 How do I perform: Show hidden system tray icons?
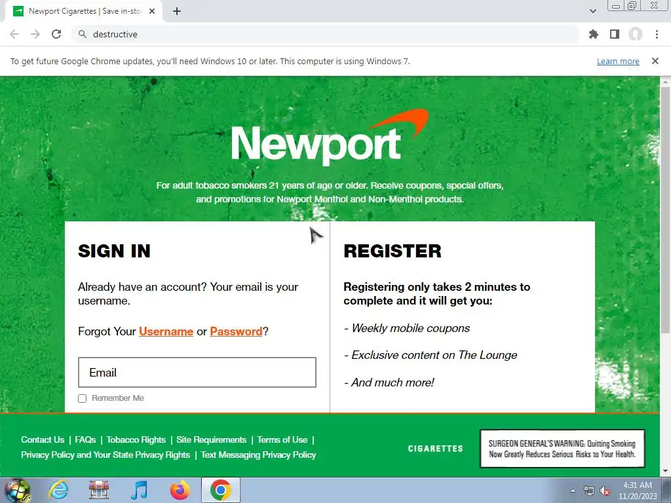click(x=573, y=491)
